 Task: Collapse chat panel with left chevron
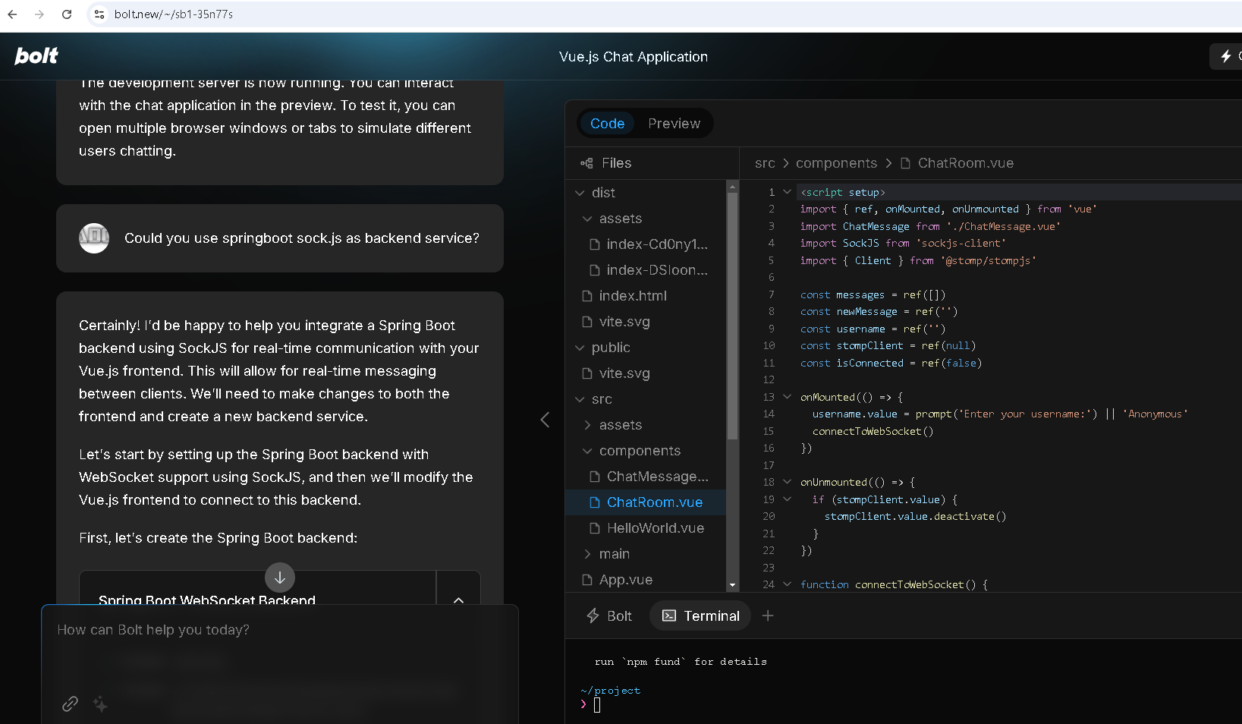545,420
